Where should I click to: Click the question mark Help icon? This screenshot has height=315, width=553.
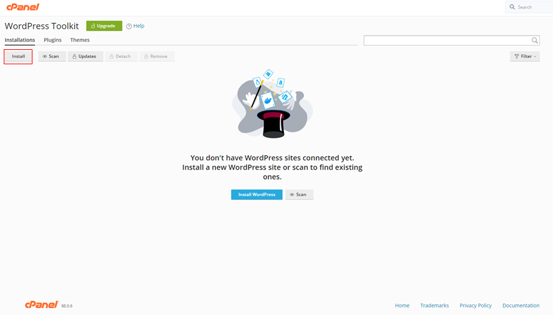point(129,26)
